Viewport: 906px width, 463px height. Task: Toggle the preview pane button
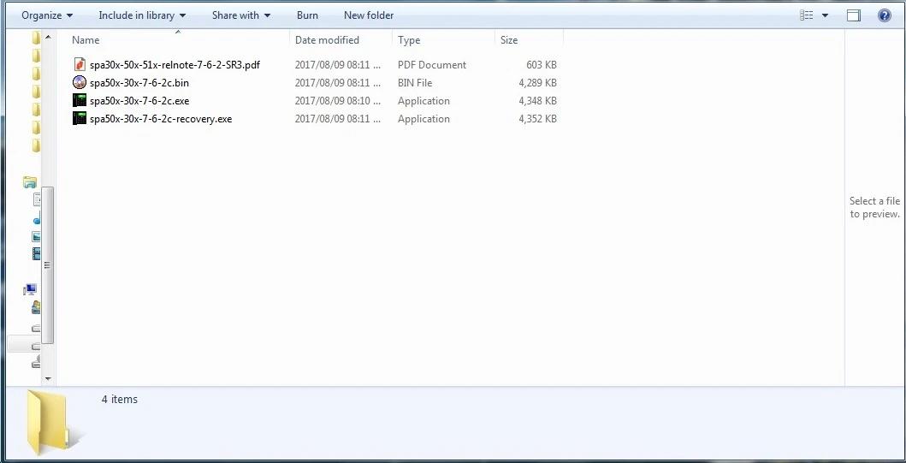click(854, 15)
